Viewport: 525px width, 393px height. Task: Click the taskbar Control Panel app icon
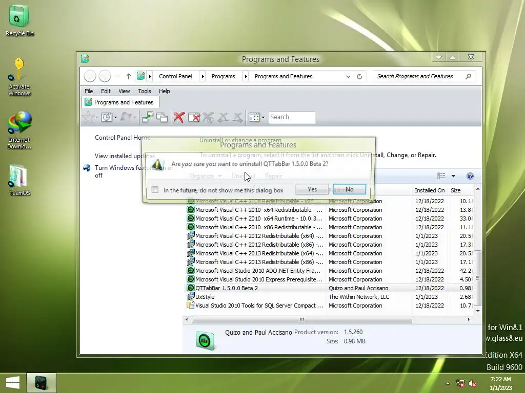41,383
